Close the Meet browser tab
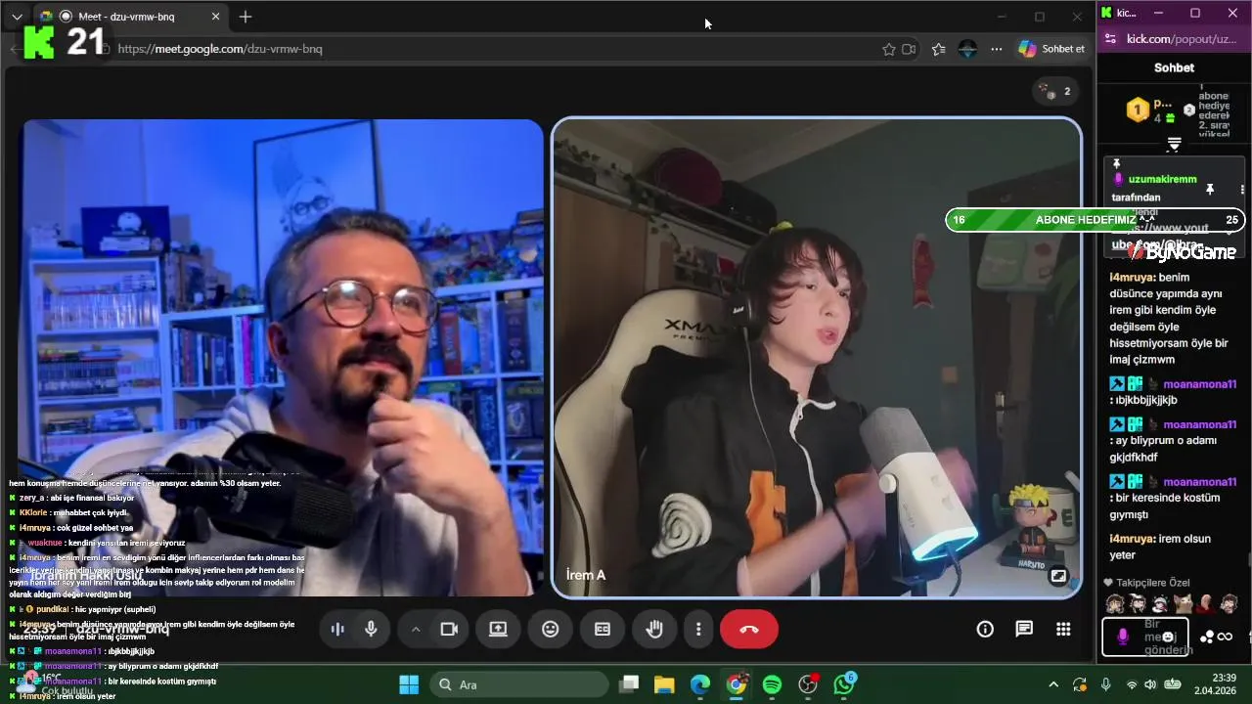 (216, 17)
